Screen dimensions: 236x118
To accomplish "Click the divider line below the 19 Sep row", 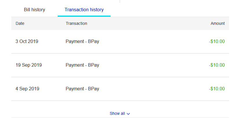I will click(120, 77).
